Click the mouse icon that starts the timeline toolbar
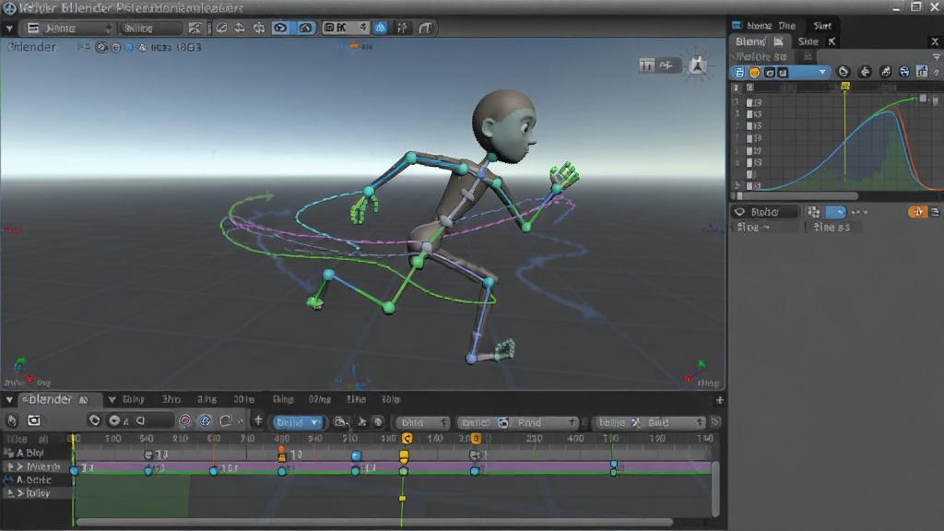The width and height of the screenshot is (944, 531). pos(12,420)
